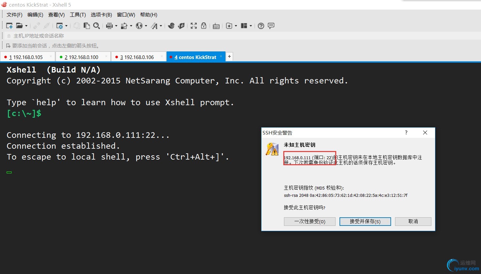This screenshot has width=481, height=274.
Task: Click the Paste clipboard icon
Action: click(87, 26)
